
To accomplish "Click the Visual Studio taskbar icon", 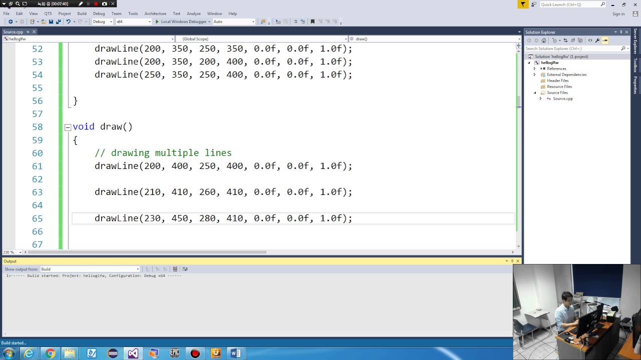I will [133, 353].
